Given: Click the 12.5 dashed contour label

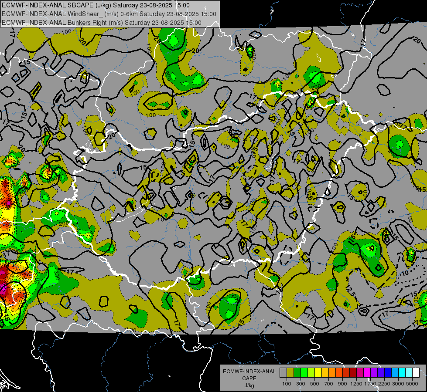Looking at the screenshot, I should click(x=351, y=291).
